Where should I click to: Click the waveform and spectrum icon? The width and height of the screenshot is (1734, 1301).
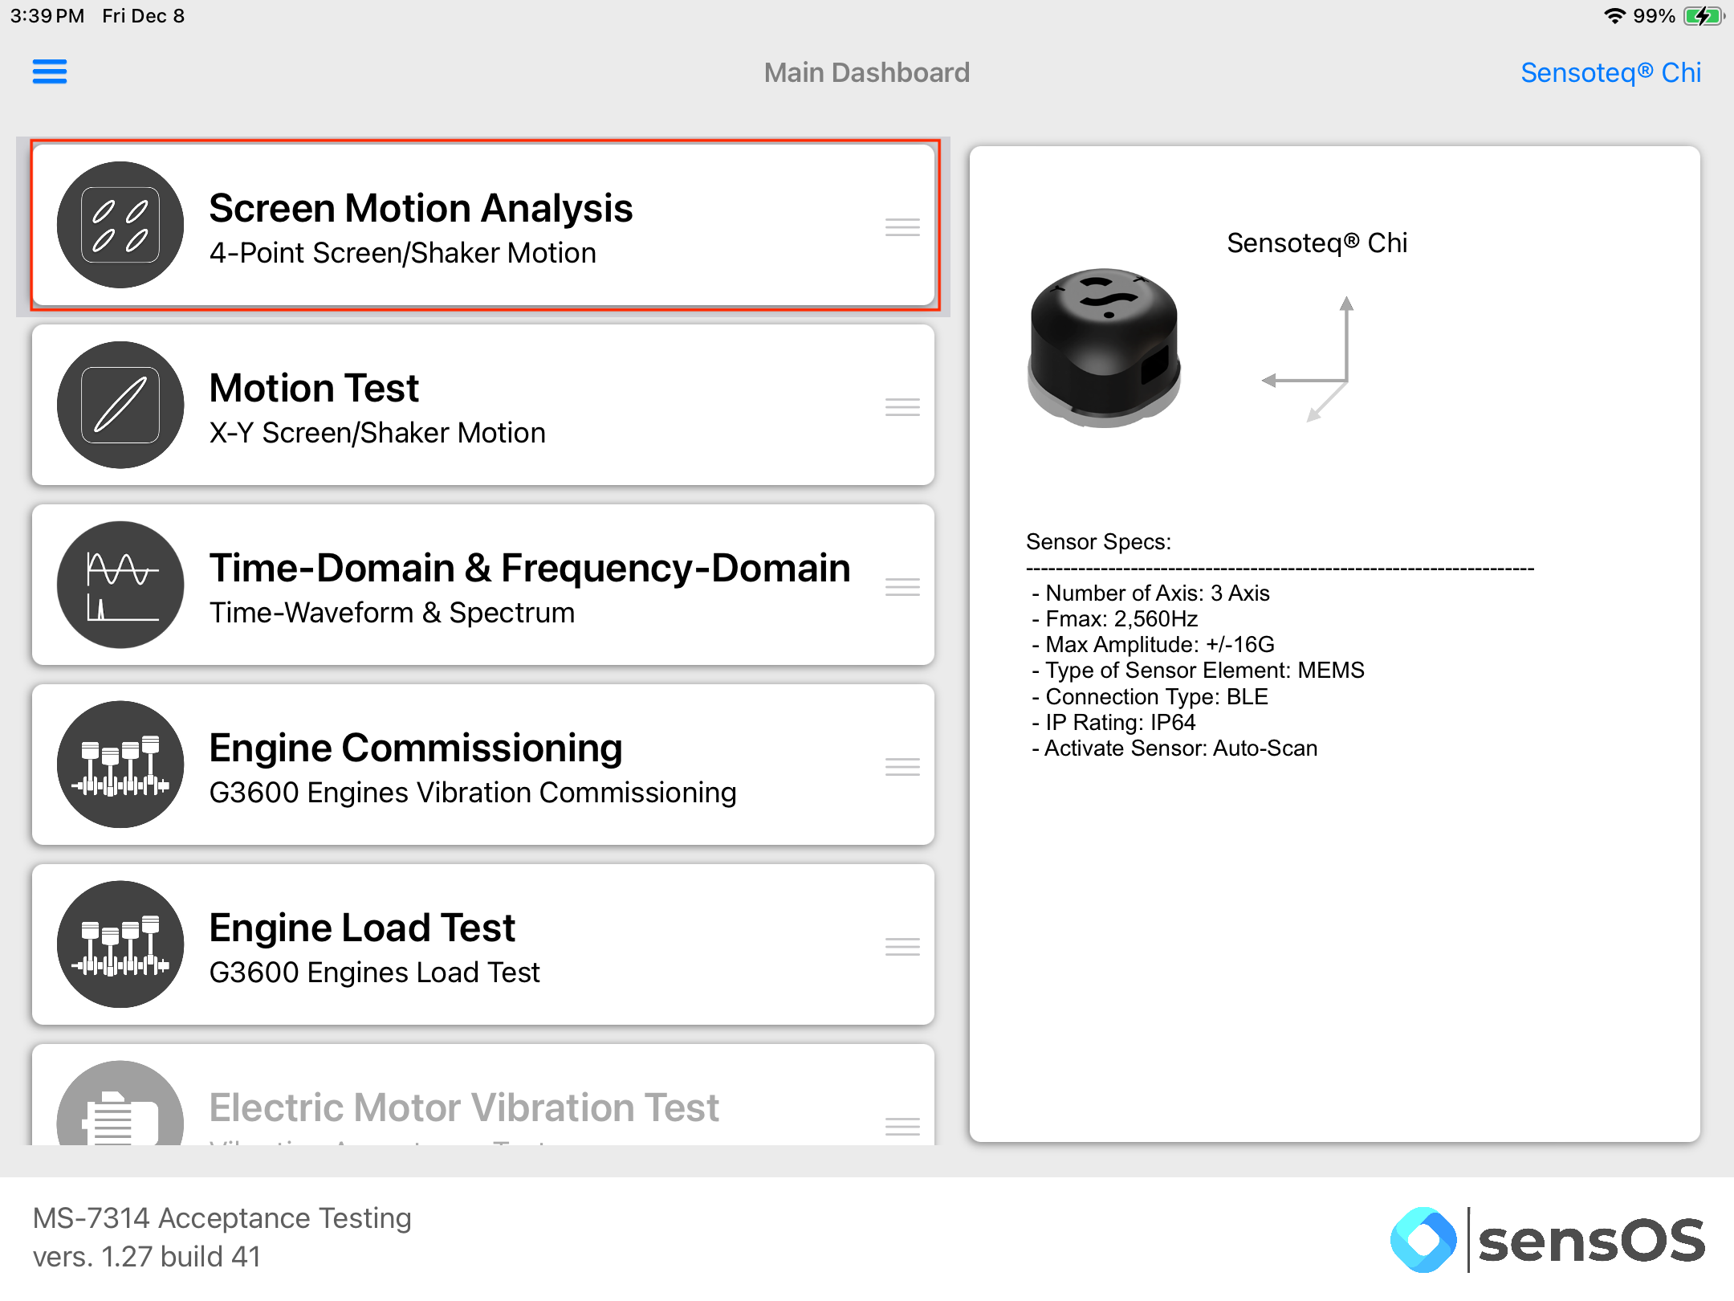pyautogui.click(x=120, y=585)
